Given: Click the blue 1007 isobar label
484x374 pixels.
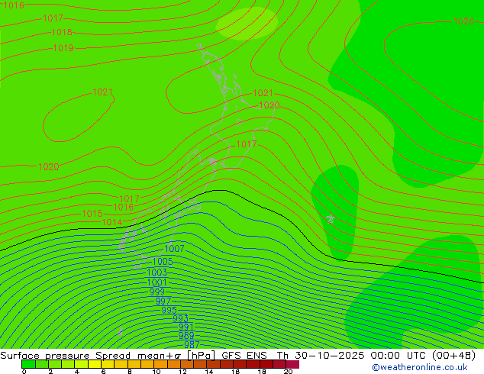Looking at the screenshot, I should point(174,248).
